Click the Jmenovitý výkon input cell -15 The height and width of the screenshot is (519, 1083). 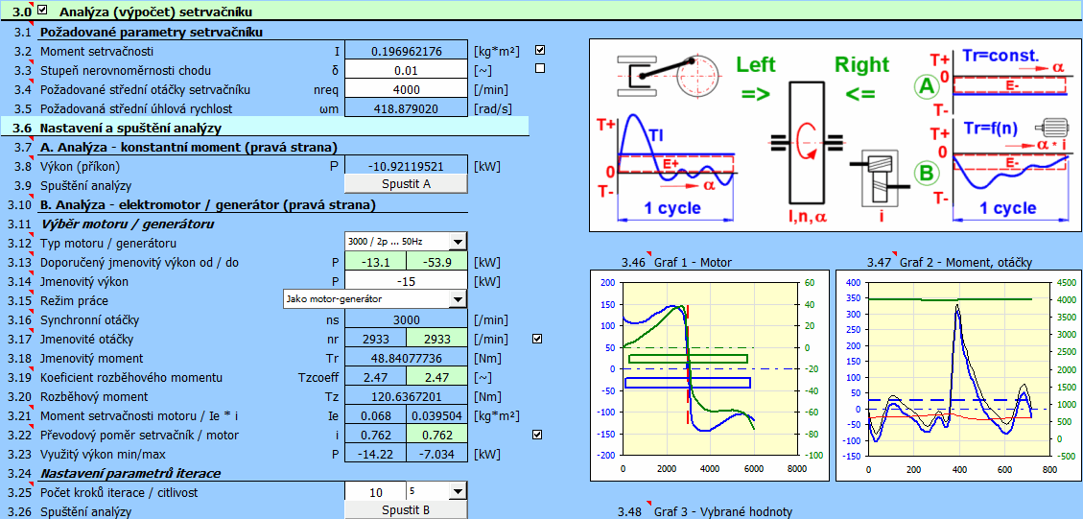point(406,281)
